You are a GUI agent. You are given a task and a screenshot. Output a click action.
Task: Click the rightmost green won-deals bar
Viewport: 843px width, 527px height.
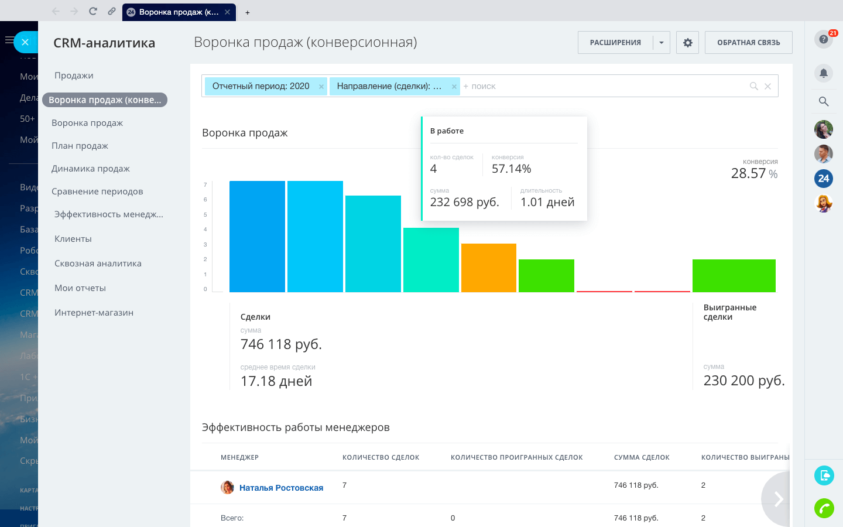tap(734, 276)
